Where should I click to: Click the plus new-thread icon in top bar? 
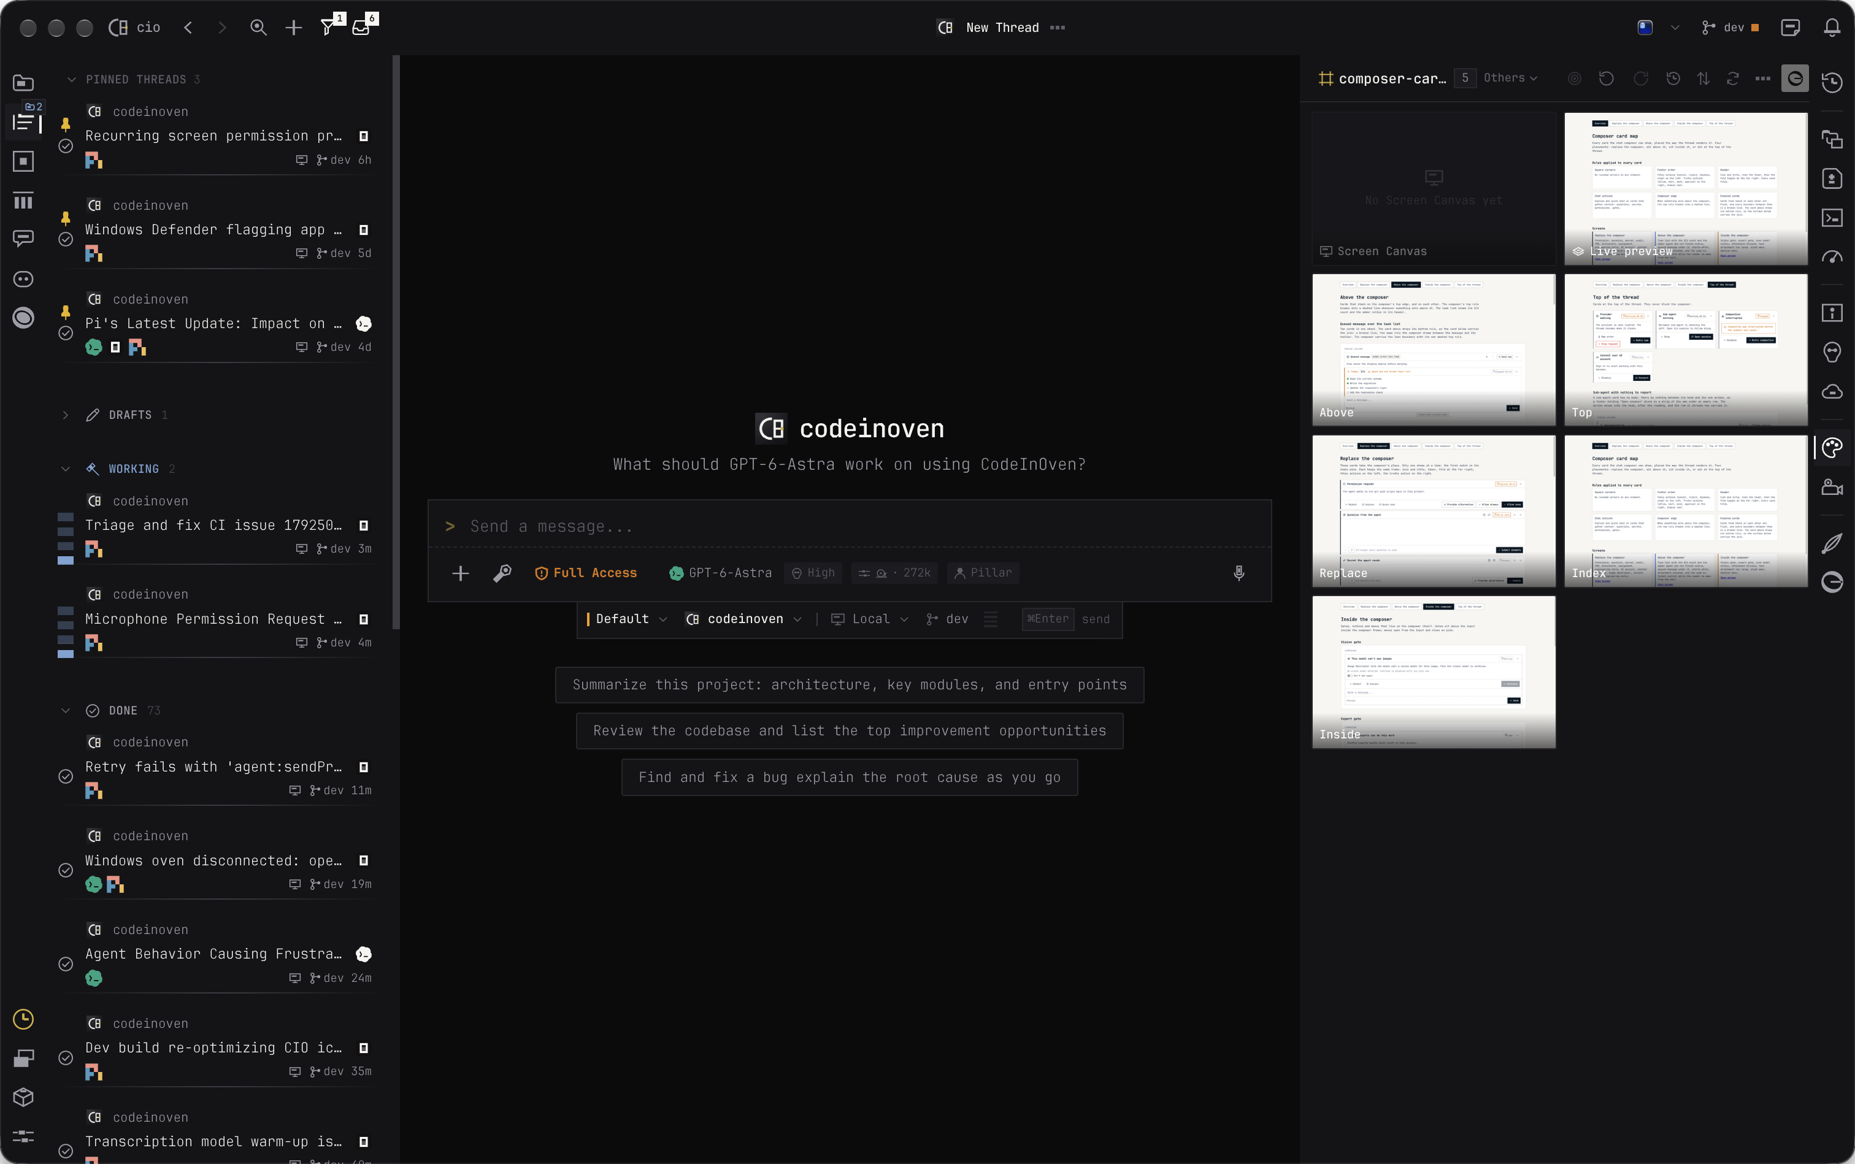click(293, 28)
